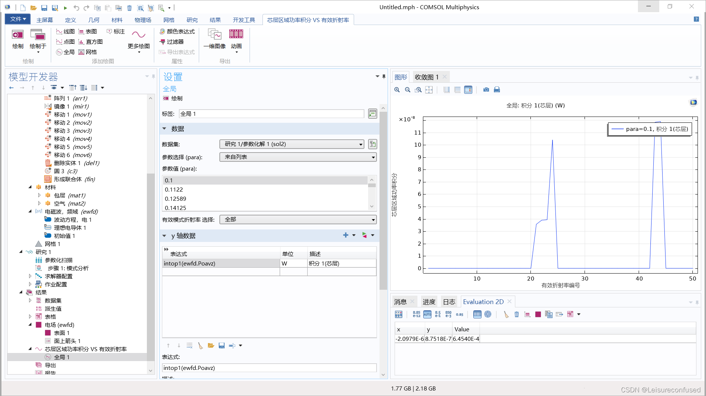Click the 绘制 button in settings panel

(x=173, y=99)
